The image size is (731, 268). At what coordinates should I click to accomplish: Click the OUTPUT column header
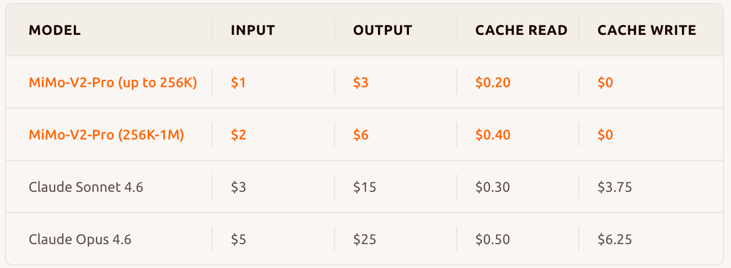pyautogui.click(x=382, y=30)
